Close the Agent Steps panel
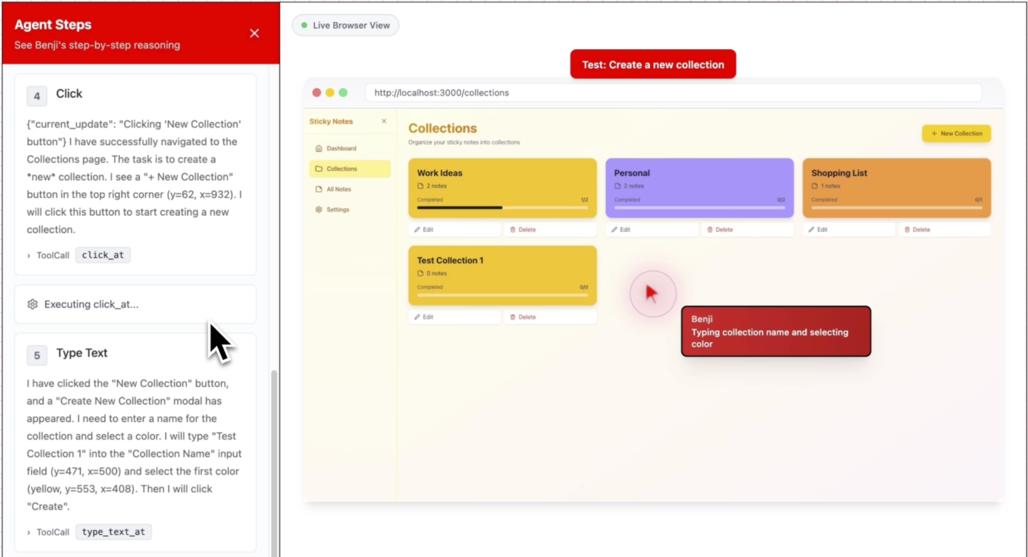The image size is (1028, 557). coord(254,34)
